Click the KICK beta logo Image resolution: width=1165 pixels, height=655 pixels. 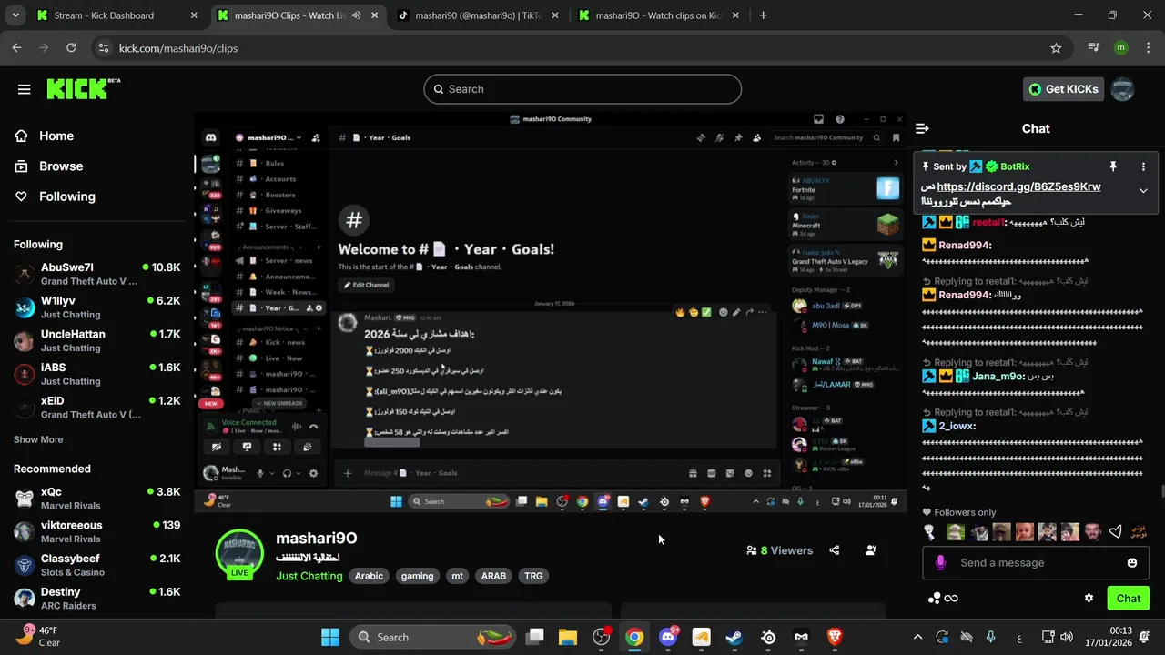[x=83, y=88]
